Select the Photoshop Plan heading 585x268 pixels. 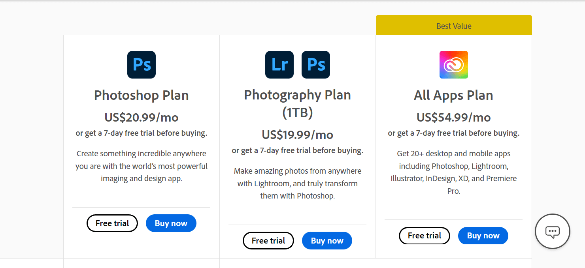tap(141, 95)
